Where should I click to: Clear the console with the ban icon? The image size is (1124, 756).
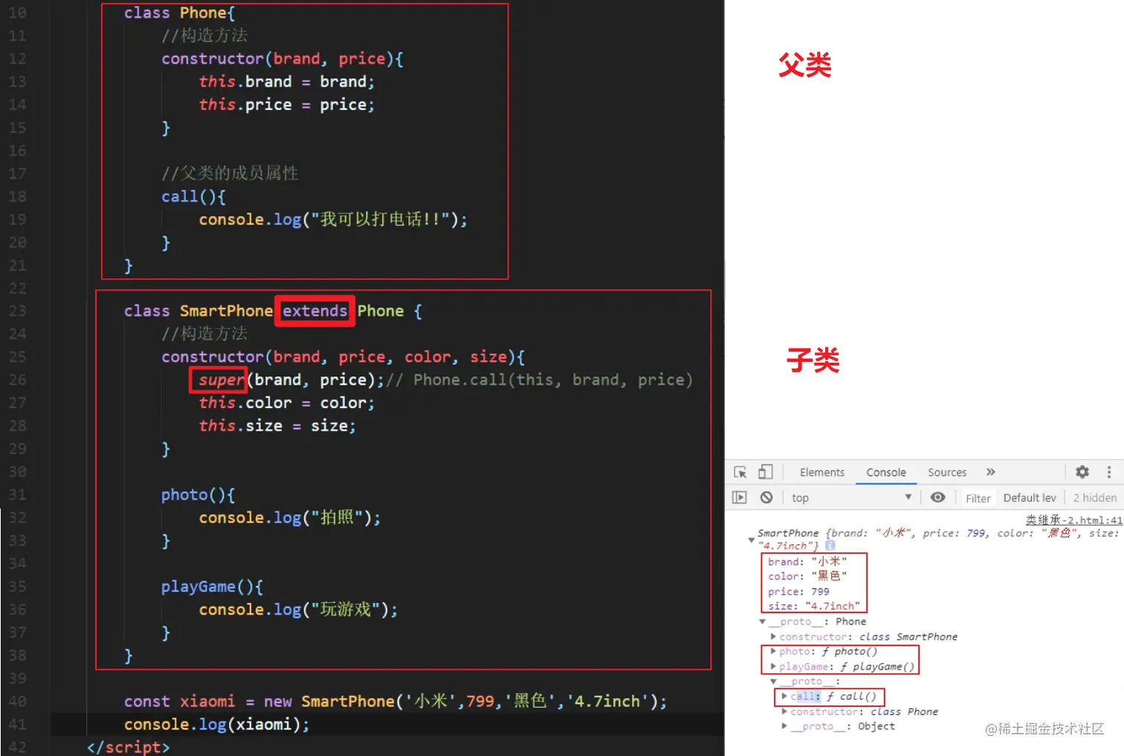click(766, 497)
